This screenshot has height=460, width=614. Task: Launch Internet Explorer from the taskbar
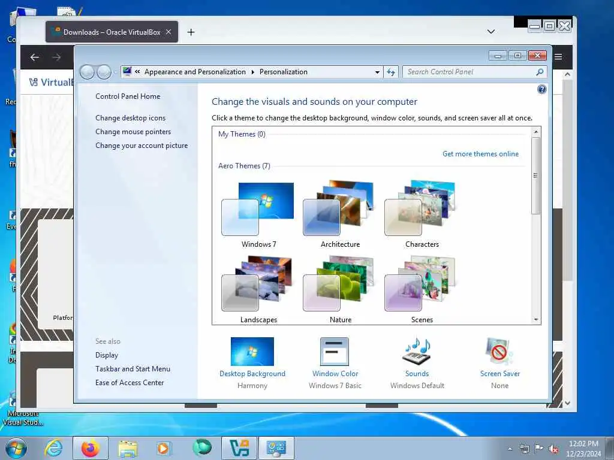(53, 448)
